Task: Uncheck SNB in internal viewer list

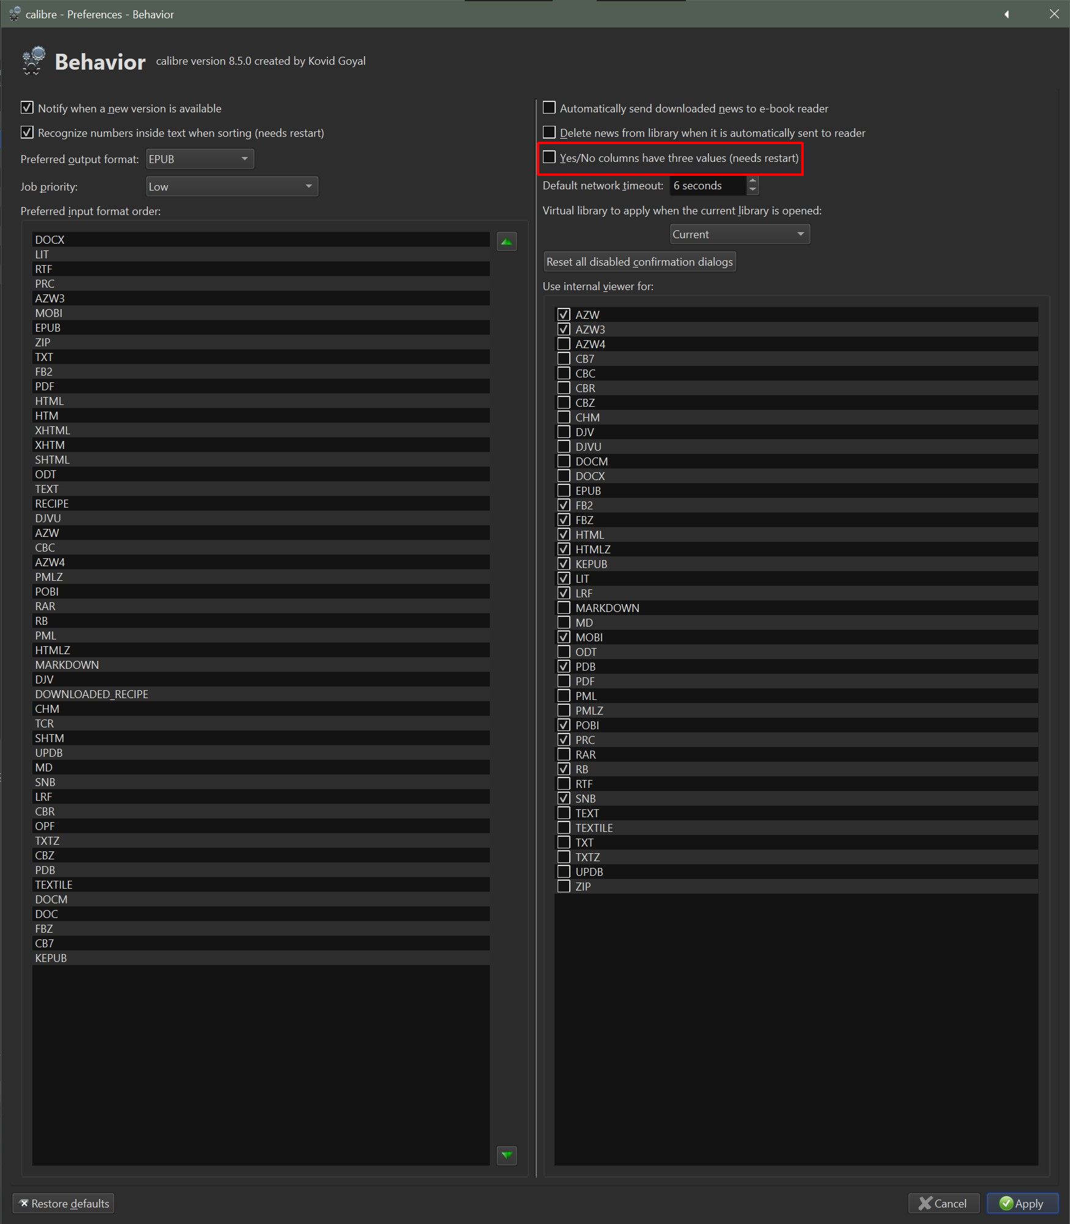Action: (x=564, y=798)
